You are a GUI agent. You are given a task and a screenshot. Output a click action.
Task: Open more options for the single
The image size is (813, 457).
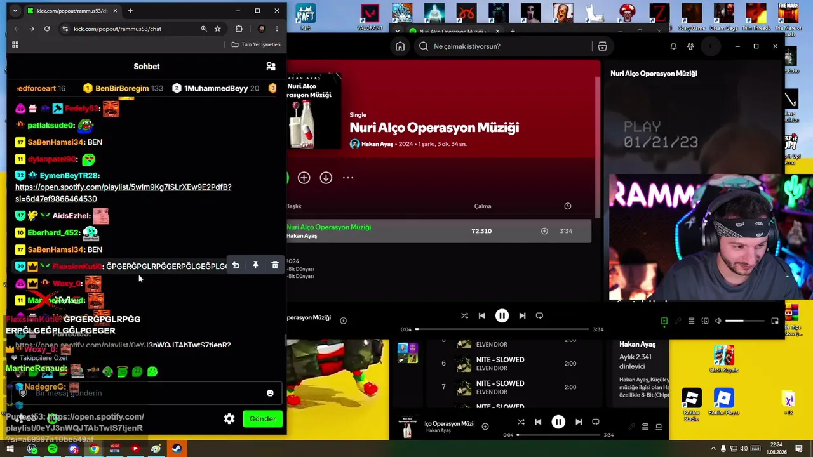pos(348,178)
